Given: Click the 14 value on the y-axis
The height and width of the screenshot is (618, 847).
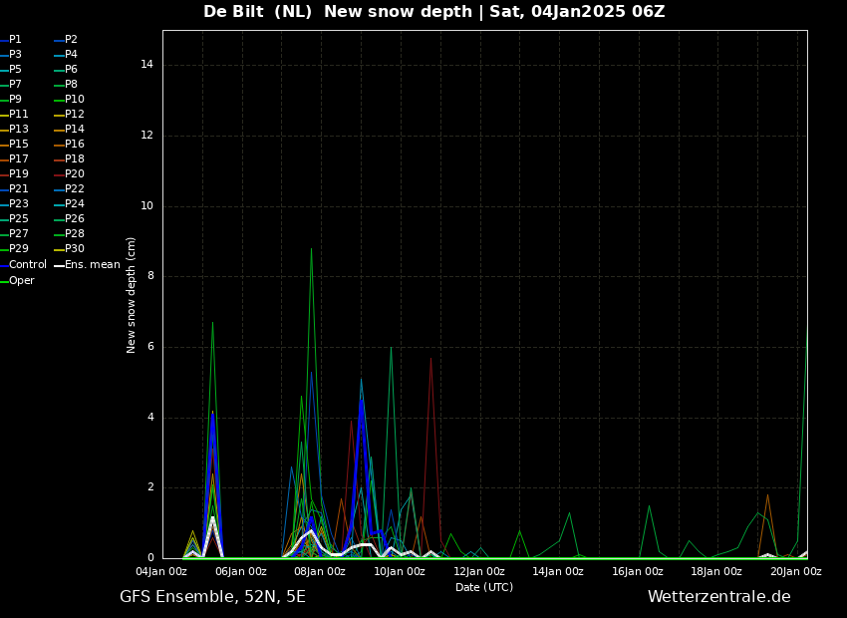Looking at the screenshot, I should [x=146, y=65].
